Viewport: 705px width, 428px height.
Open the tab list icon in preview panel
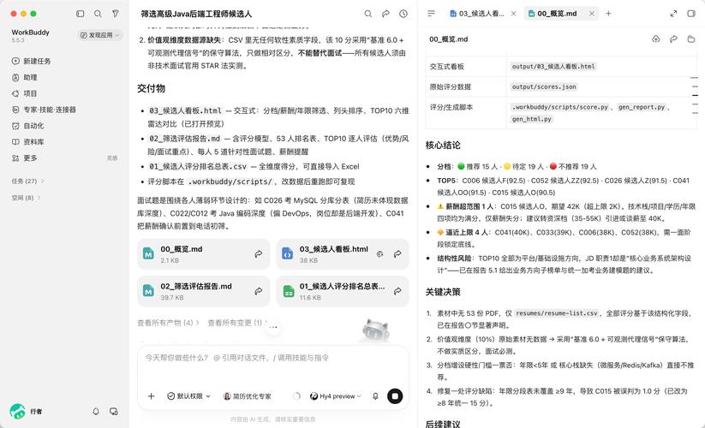[431, 14]
